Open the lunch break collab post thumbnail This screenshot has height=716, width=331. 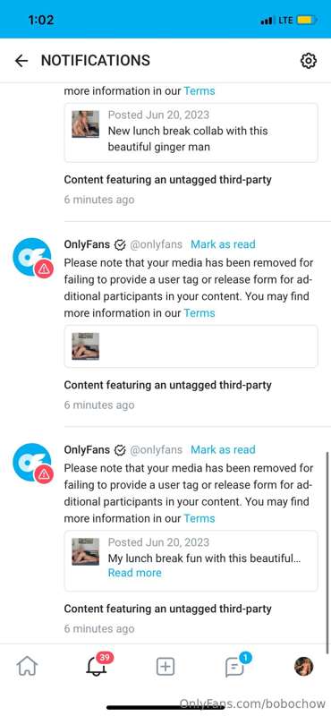coord(85,124)
